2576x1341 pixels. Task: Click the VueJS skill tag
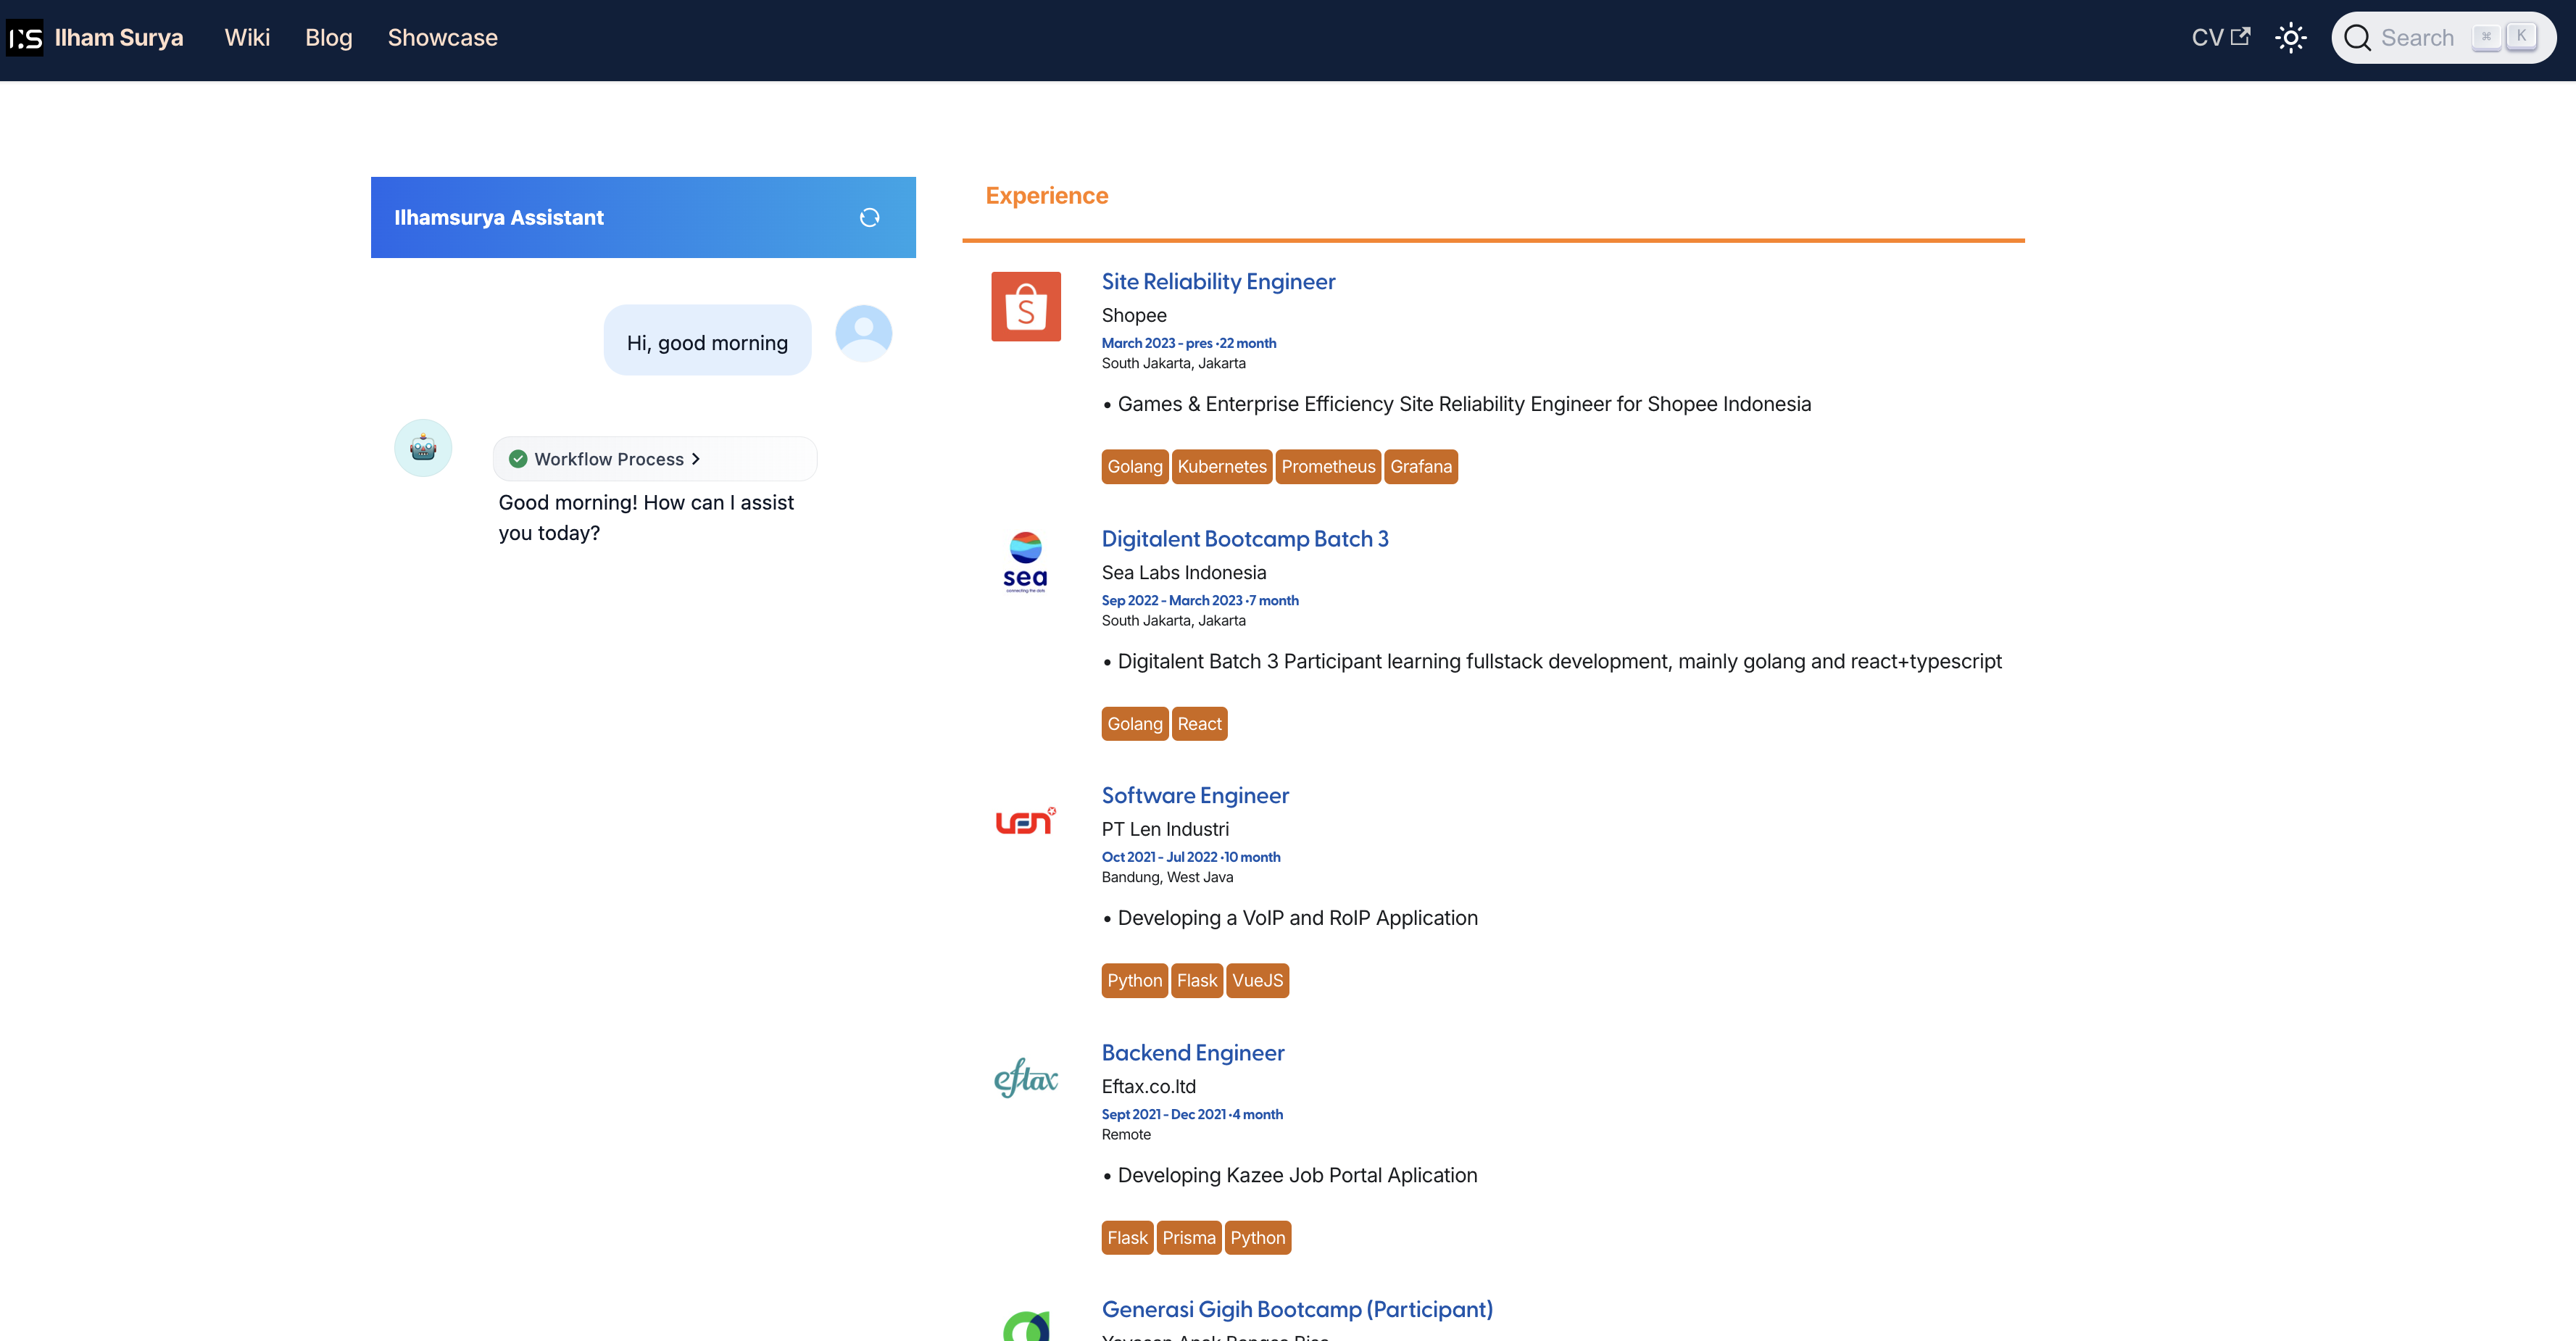coord(1257,981)
